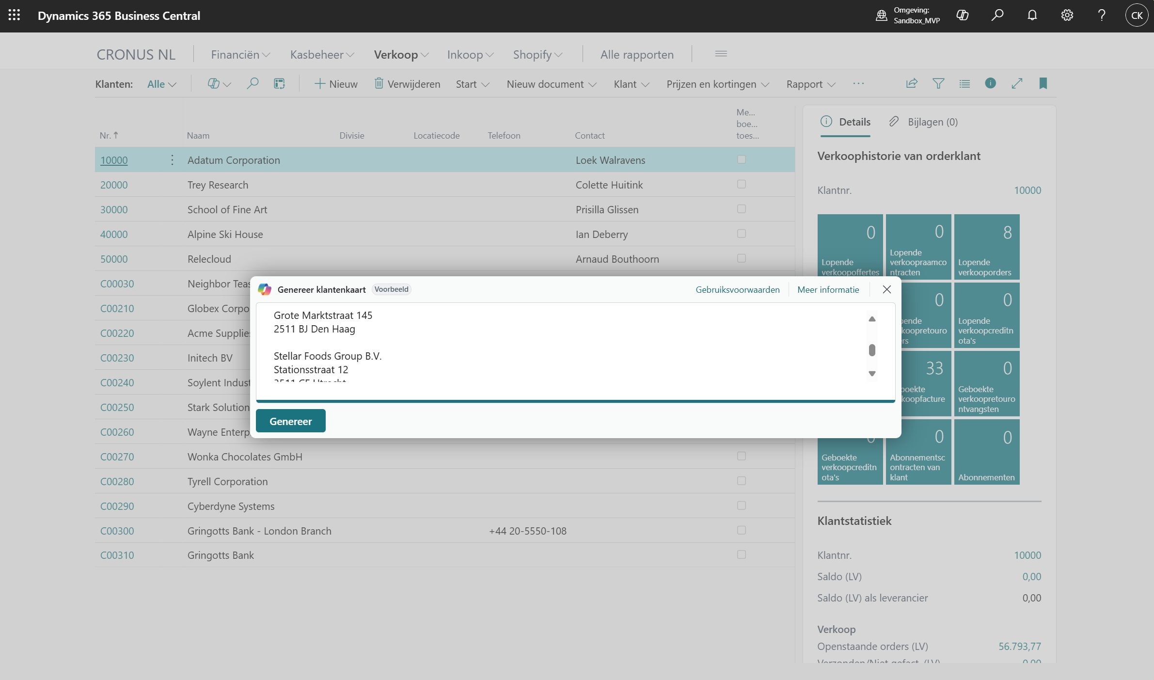Tick checkbox in Gringotts Bank row

(x=741, y=554)
